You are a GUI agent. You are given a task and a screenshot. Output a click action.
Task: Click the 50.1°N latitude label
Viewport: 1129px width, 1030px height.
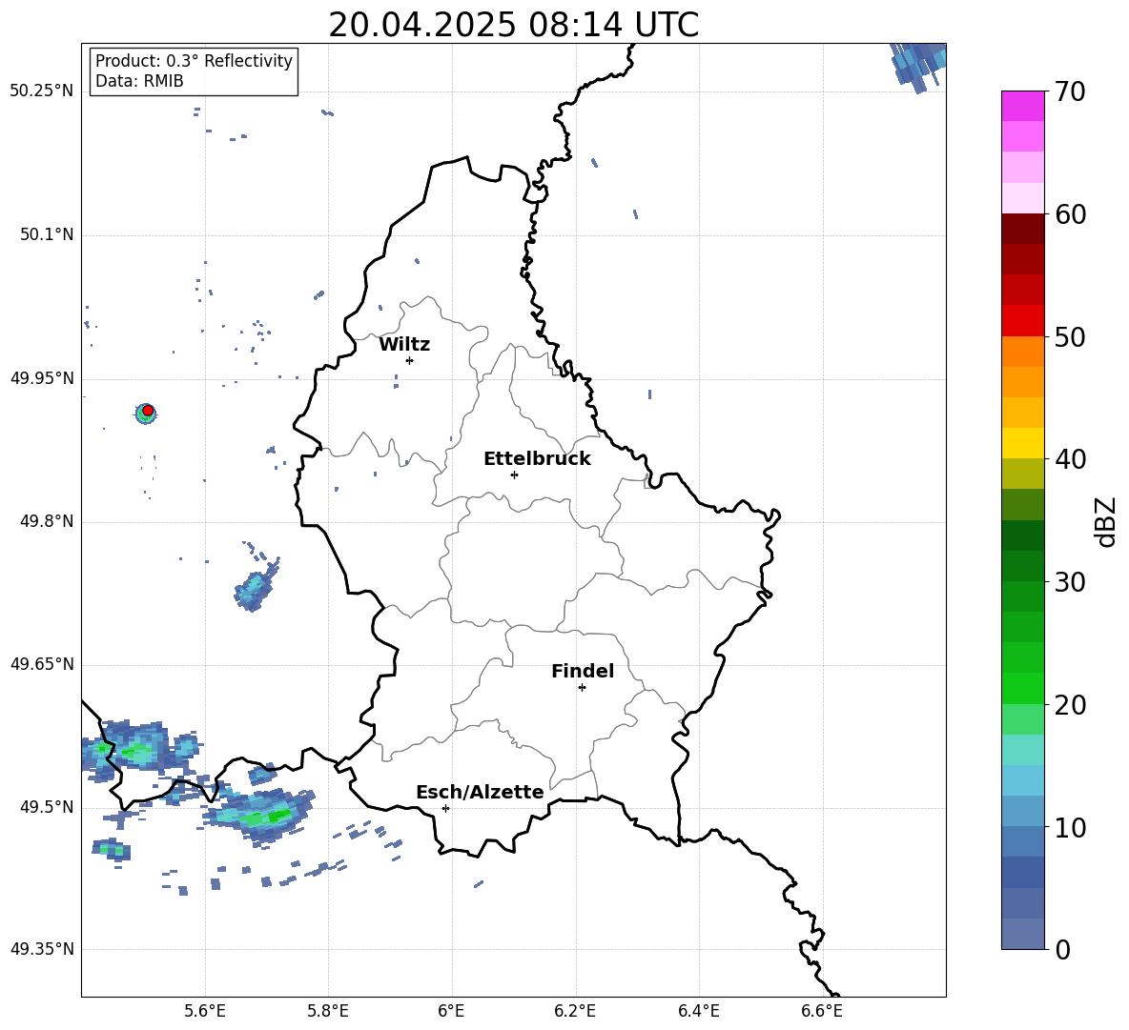point(46,235)
